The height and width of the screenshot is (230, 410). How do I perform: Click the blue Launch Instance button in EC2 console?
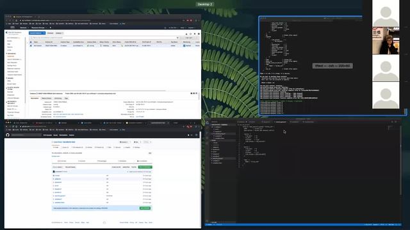point(37,33)
